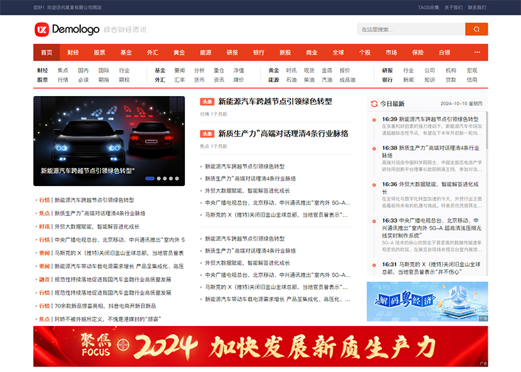The width and height of the screenshot is (521, 372).
Task: Open the three-dots more menu in navbar
Action: point(477,52)
